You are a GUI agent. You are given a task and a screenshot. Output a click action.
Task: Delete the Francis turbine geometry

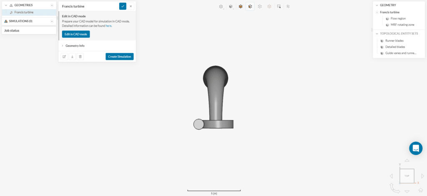(80, 57)
